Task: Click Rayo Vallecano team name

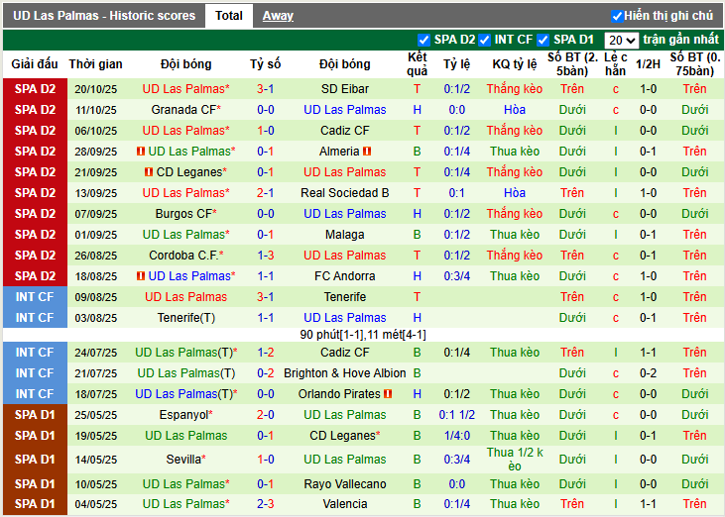Action: coord(345,483)
